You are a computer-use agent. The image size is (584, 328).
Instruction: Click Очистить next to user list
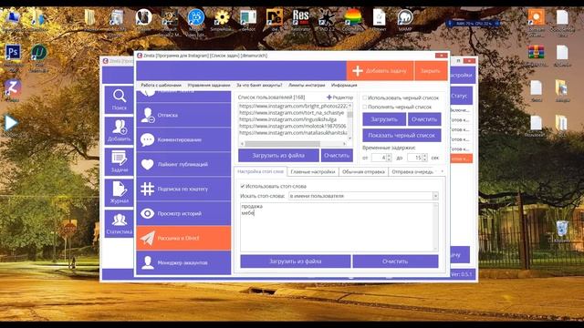point(337,156)
